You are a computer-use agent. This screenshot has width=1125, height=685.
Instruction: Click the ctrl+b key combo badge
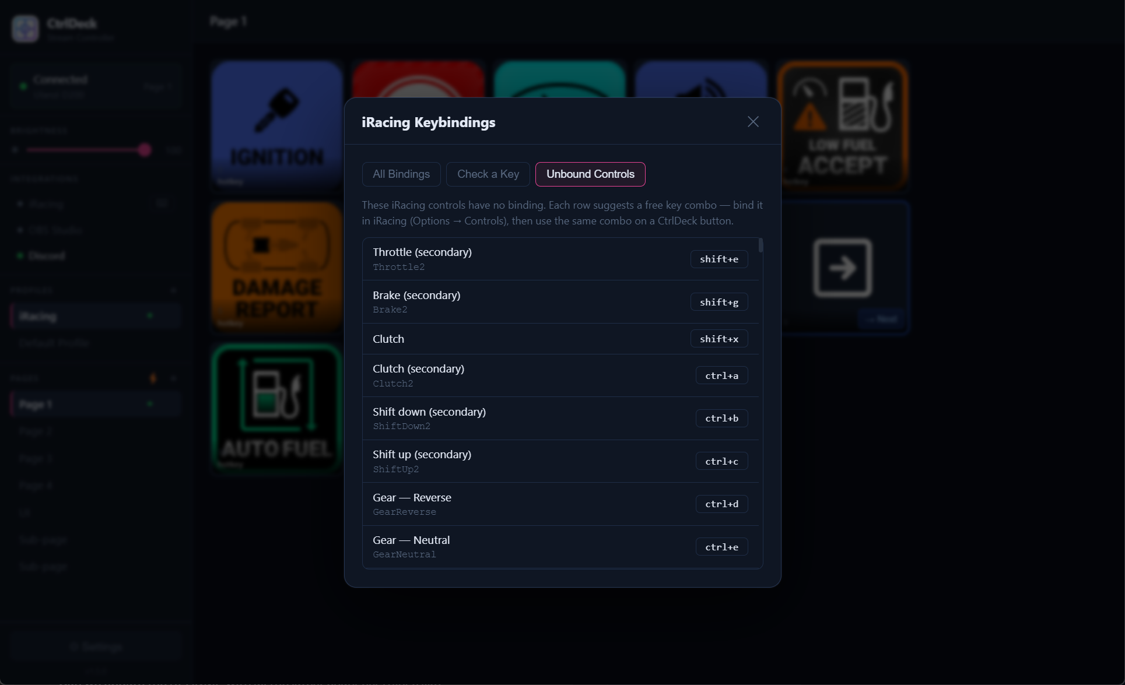click(722, 419)
